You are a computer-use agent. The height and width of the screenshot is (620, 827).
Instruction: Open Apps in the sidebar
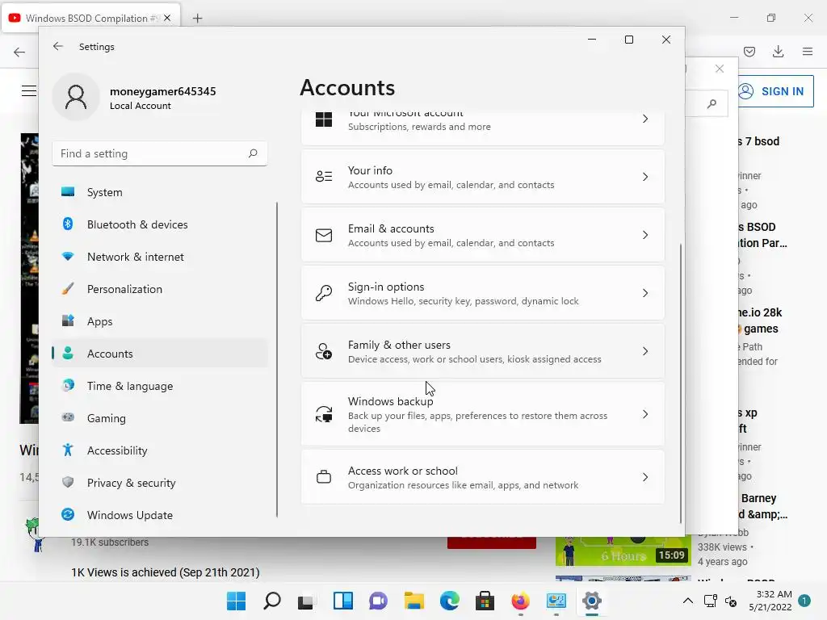click(x=160, y=321)
